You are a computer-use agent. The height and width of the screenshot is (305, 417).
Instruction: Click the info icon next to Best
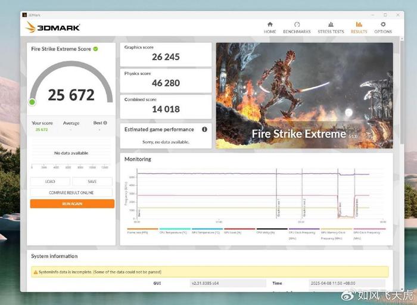click(105, 123)
